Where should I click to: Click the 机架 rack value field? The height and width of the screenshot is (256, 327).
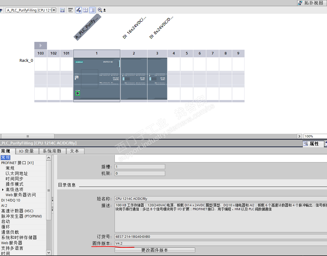click(x=140, y=173)
